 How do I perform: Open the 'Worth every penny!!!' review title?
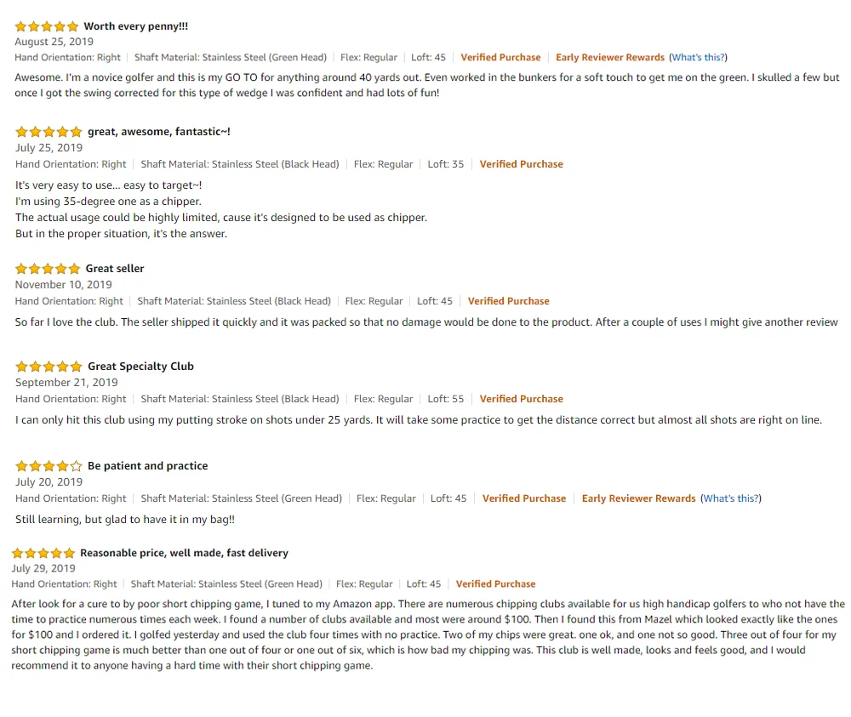click(135, 26)
